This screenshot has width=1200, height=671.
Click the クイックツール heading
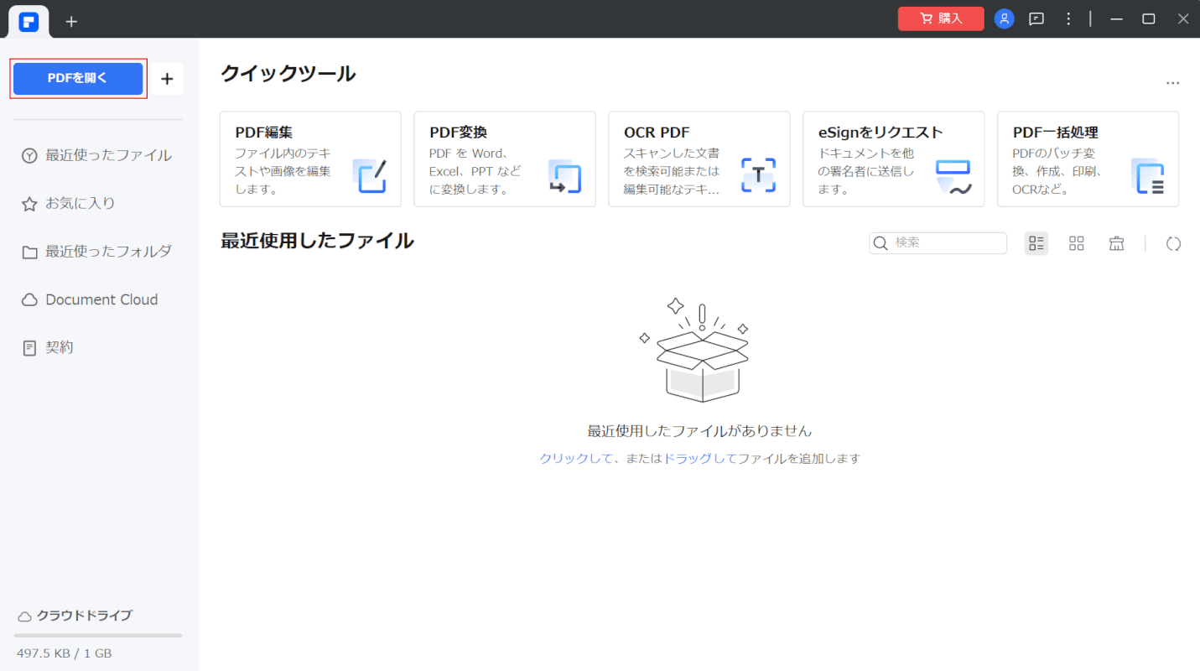pos(288,74)
